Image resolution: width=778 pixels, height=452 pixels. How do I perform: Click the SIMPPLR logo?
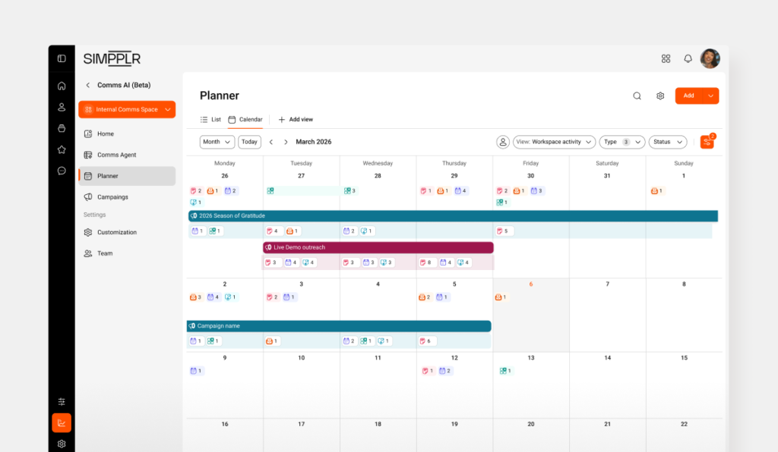point(112,58)
